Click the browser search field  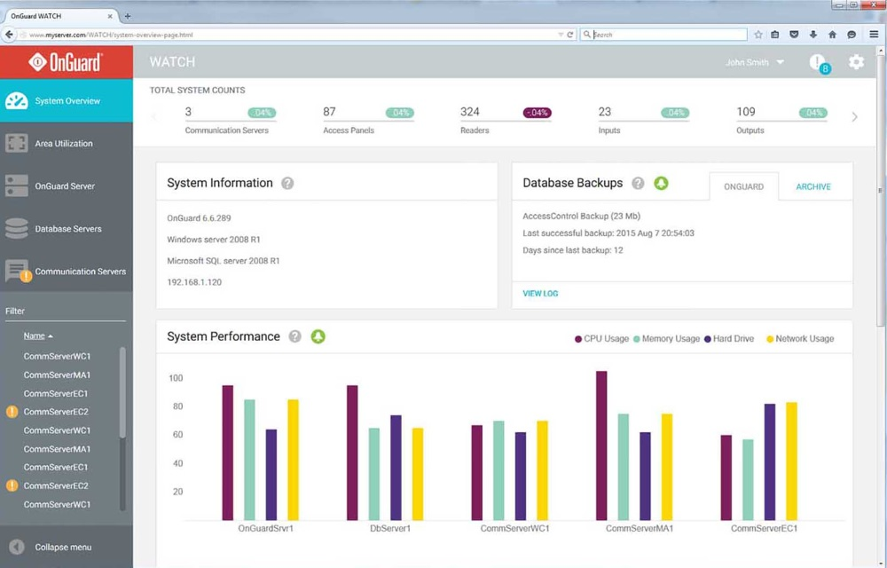click(665, 34)
